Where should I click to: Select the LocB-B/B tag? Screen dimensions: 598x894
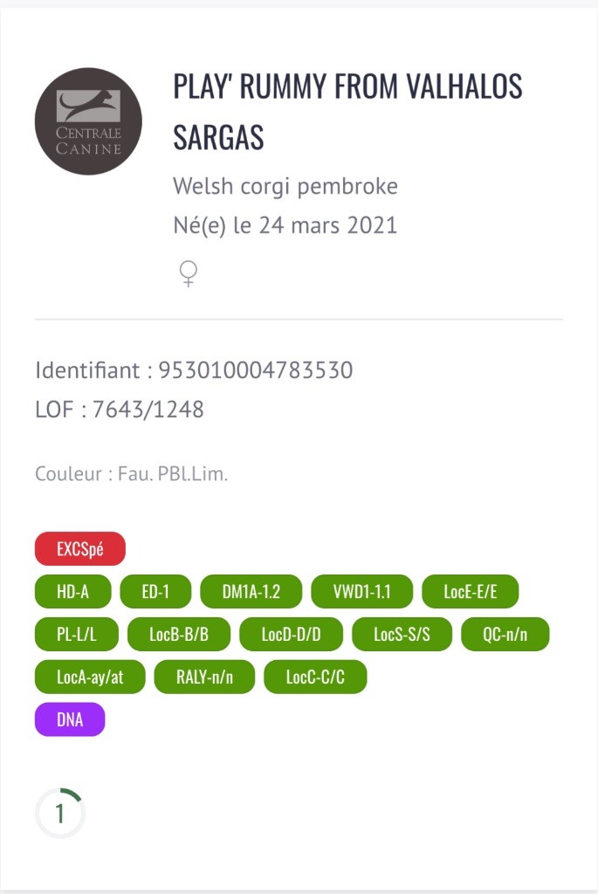(x=178, y=635)
